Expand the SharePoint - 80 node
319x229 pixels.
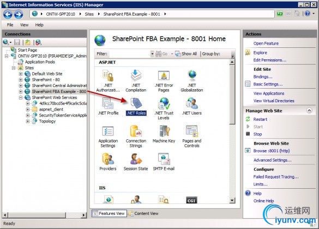point(21,80)
